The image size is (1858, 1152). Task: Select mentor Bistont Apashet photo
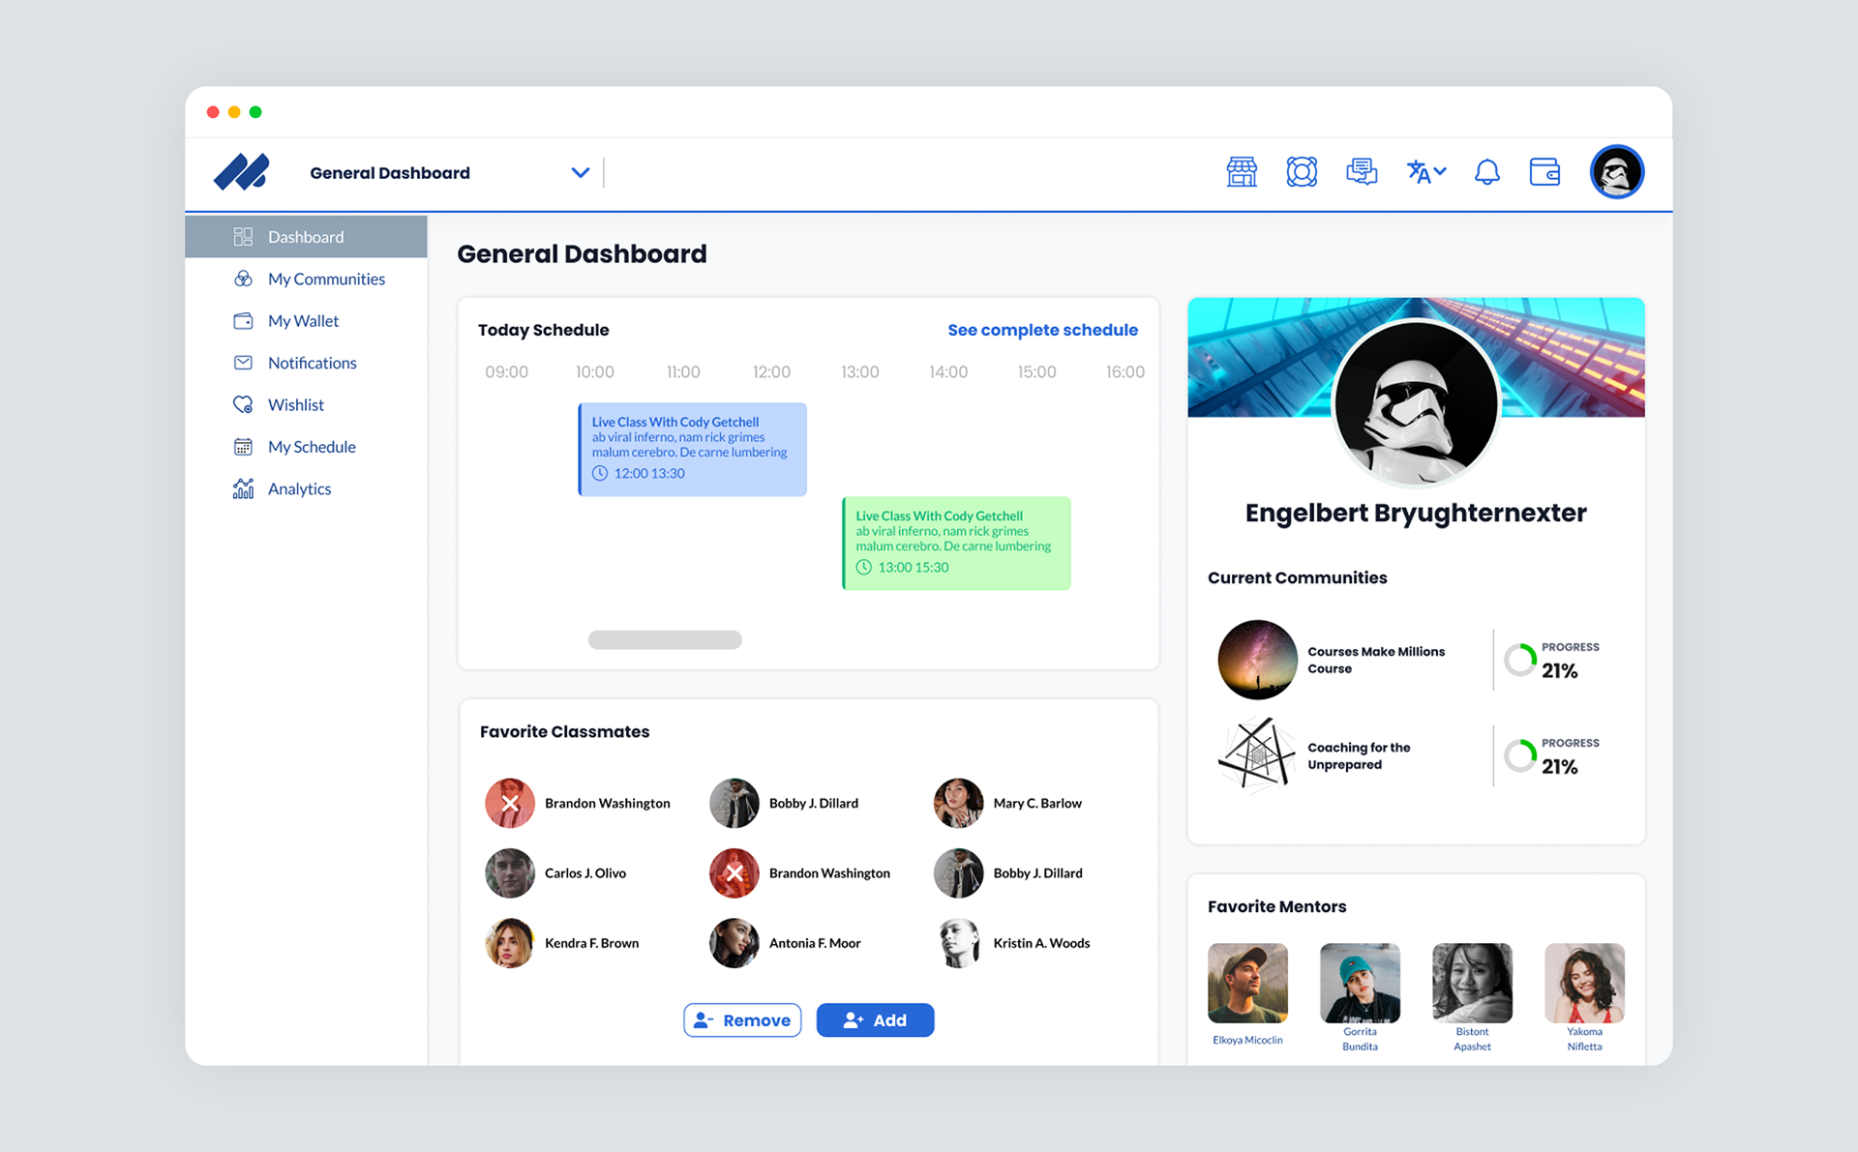pos(1472,983)
